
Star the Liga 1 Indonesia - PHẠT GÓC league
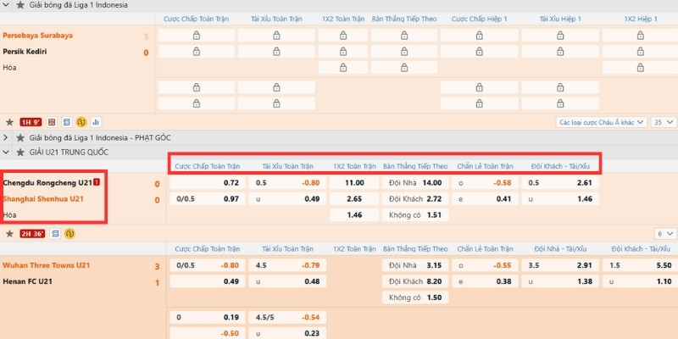20,138
